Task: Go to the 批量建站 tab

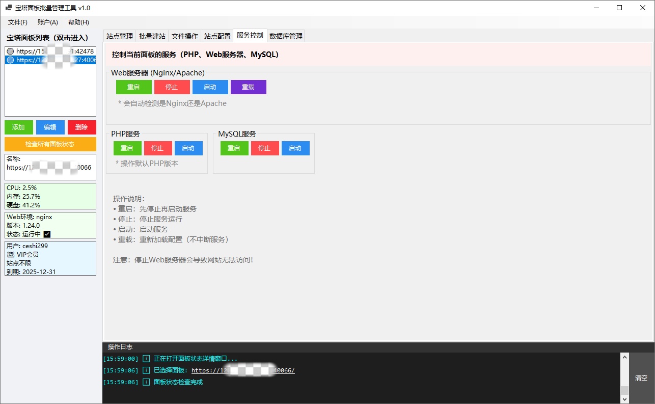Action: click(x=152, y=36)
